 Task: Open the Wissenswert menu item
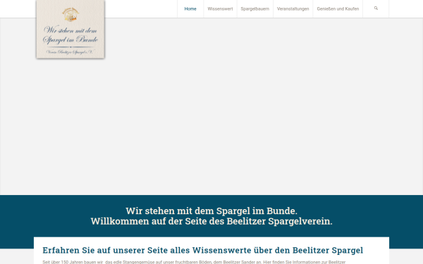pos(220,9)
